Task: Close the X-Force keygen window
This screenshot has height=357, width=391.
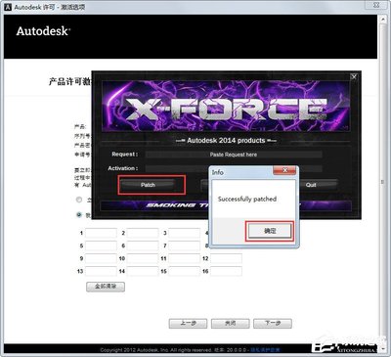Action: coord(354,76)
